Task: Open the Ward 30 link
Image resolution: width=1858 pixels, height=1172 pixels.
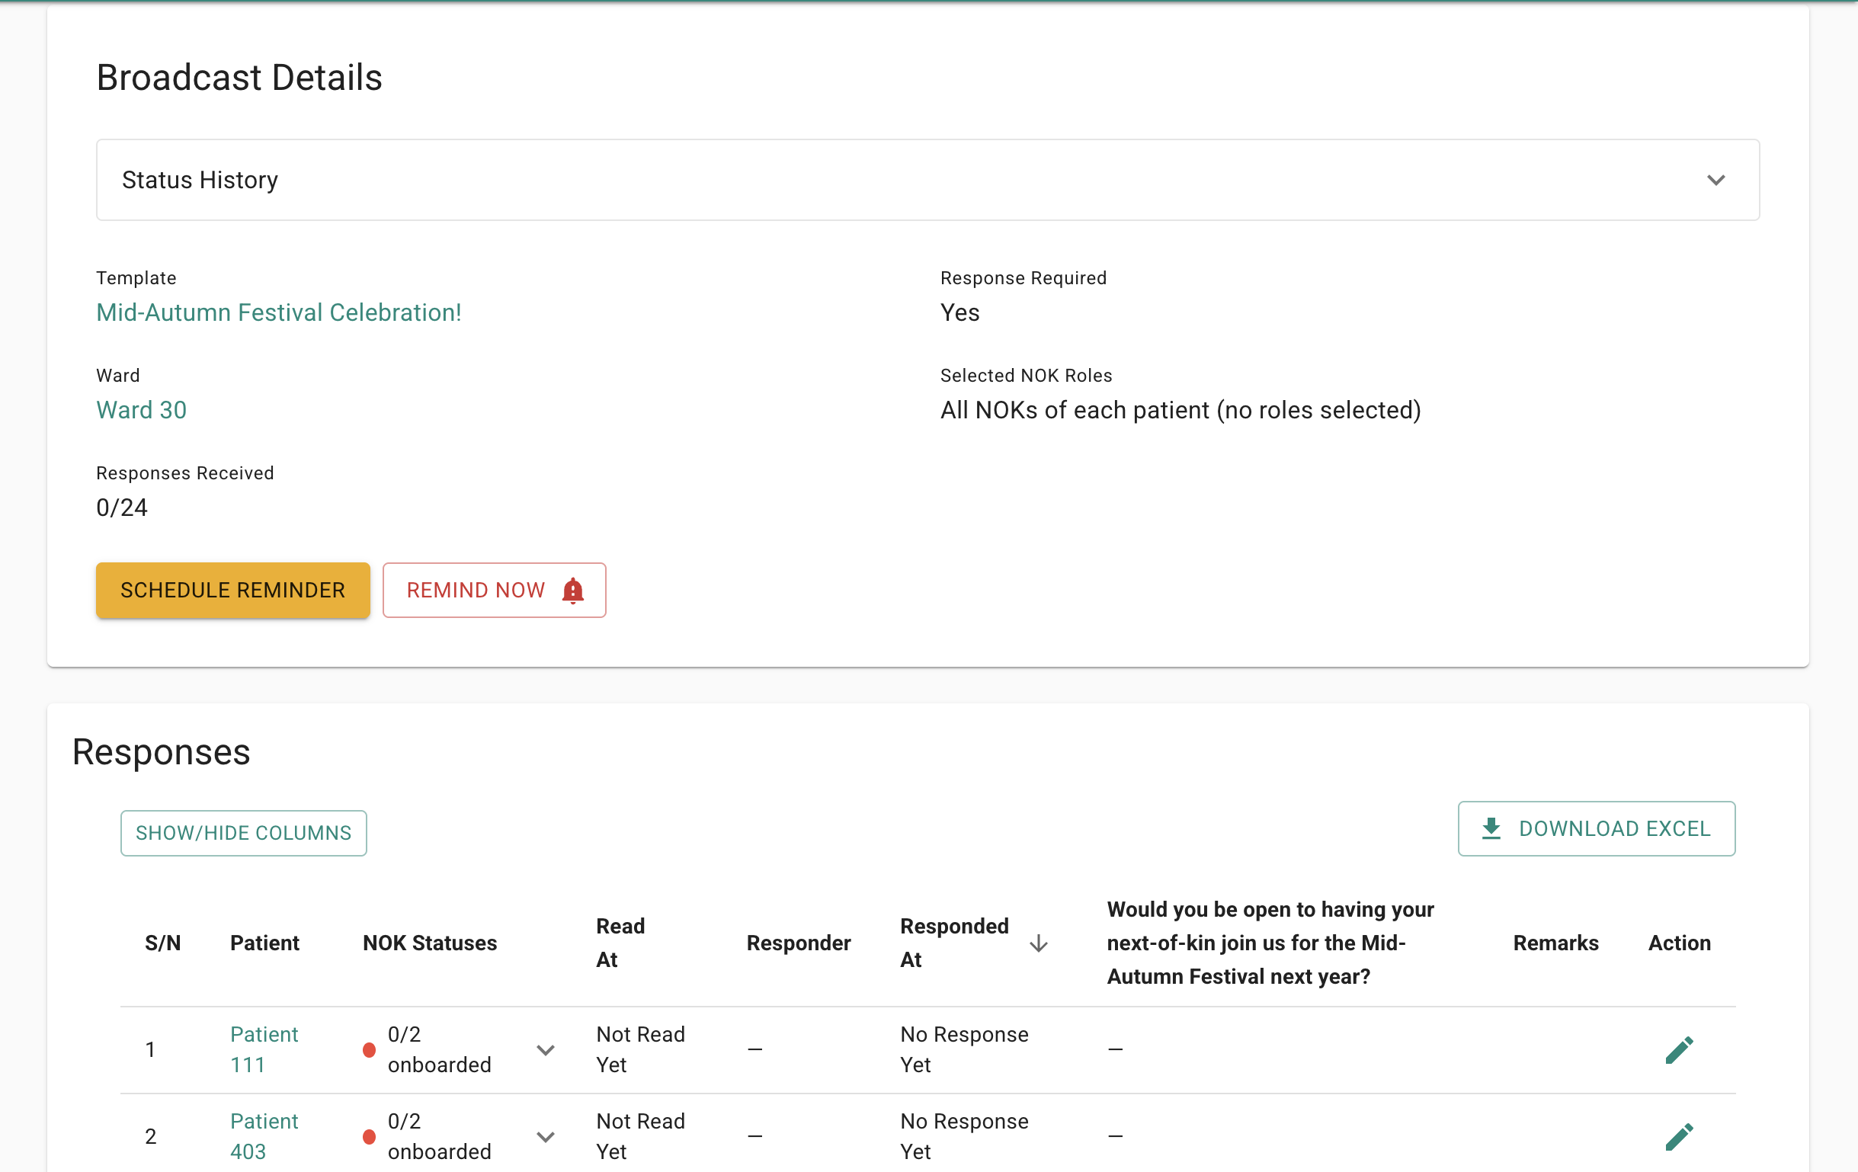Action: pos(141,410)
